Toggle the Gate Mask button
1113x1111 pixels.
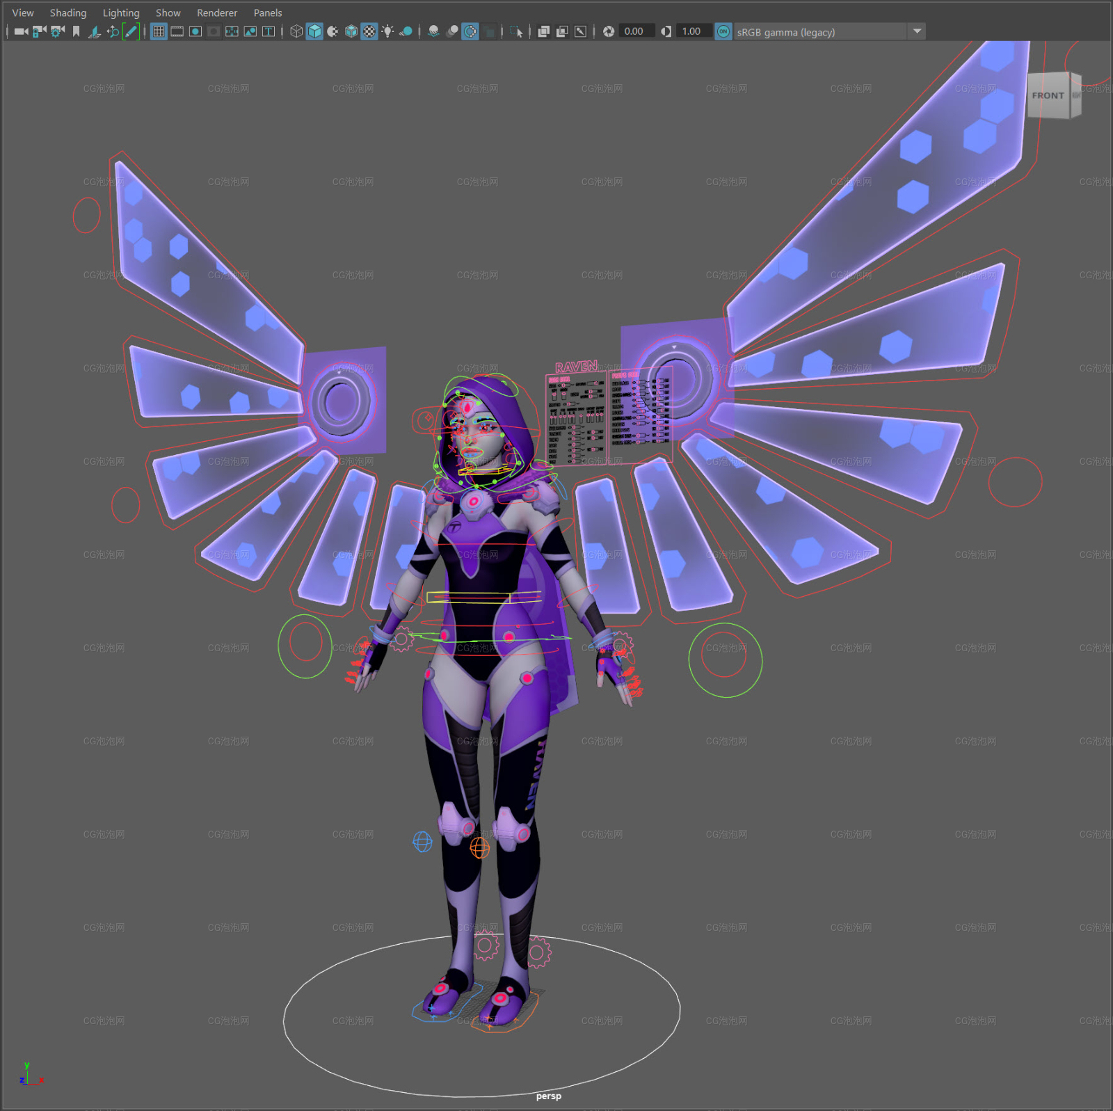tap(214, 31)
